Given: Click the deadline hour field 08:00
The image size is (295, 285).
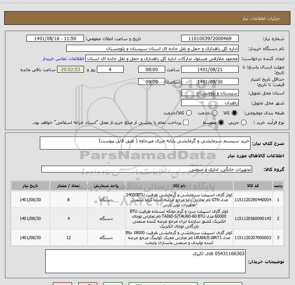Looking at the screenshot, I should point(152,69).
